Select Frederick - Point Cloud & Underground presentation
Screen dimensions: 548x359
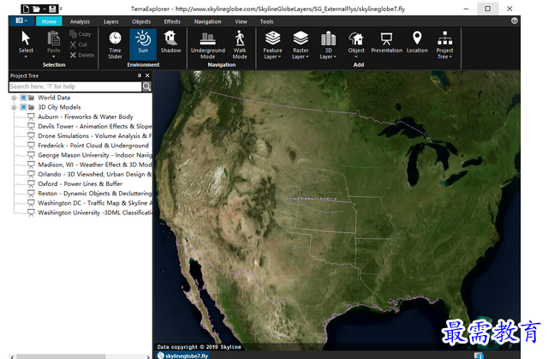93,146
